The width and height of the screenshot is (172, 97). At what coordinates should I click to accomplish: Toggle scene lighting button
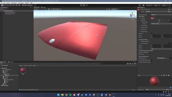(49, 9)
